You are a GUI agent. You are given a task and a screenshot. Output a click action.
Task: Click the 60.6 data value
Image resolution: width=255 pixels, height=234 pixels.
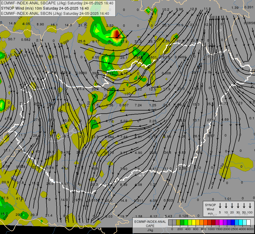point(66,120)
